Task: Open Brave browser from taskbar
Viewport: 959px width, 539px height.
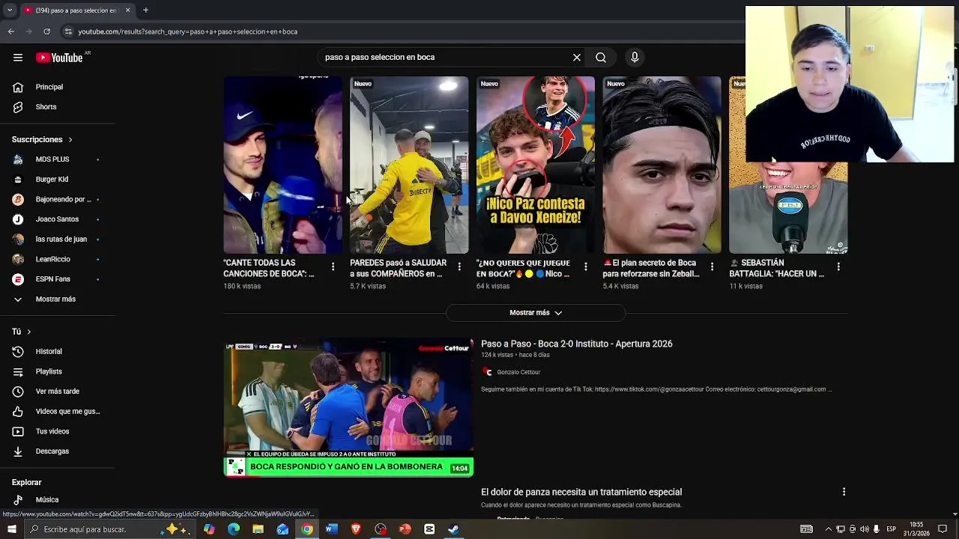Action: click(x=356, y=529)
